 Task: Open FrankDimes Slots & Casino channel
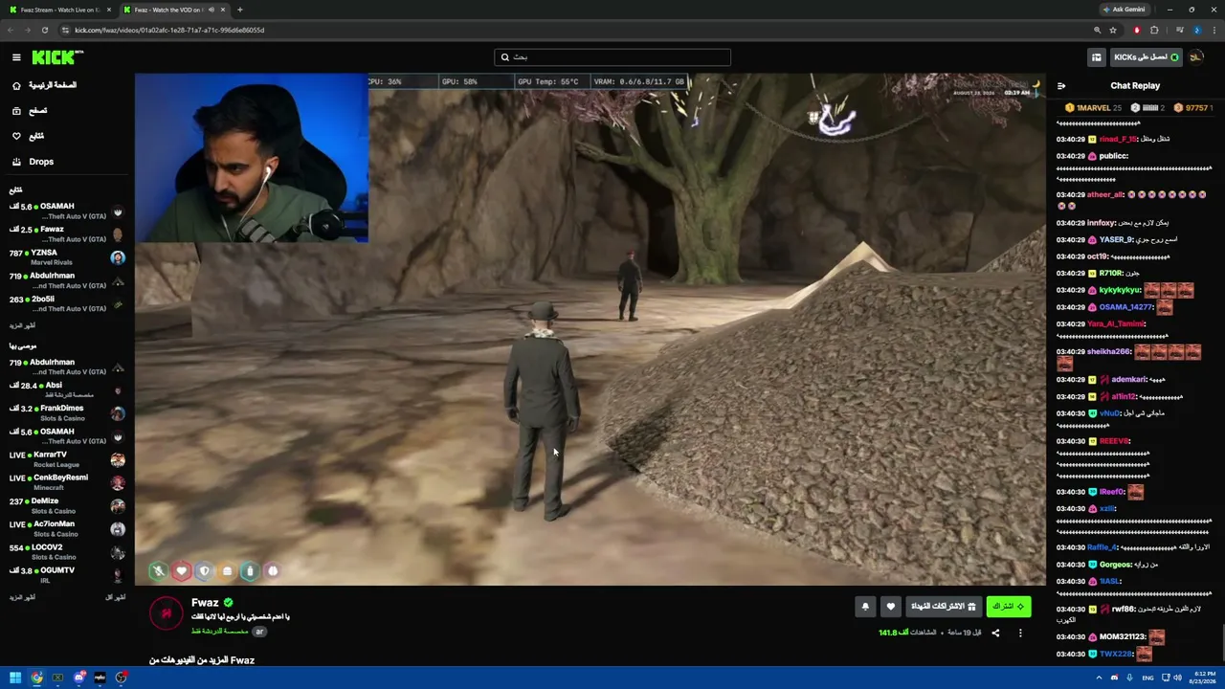click(65, 413)
